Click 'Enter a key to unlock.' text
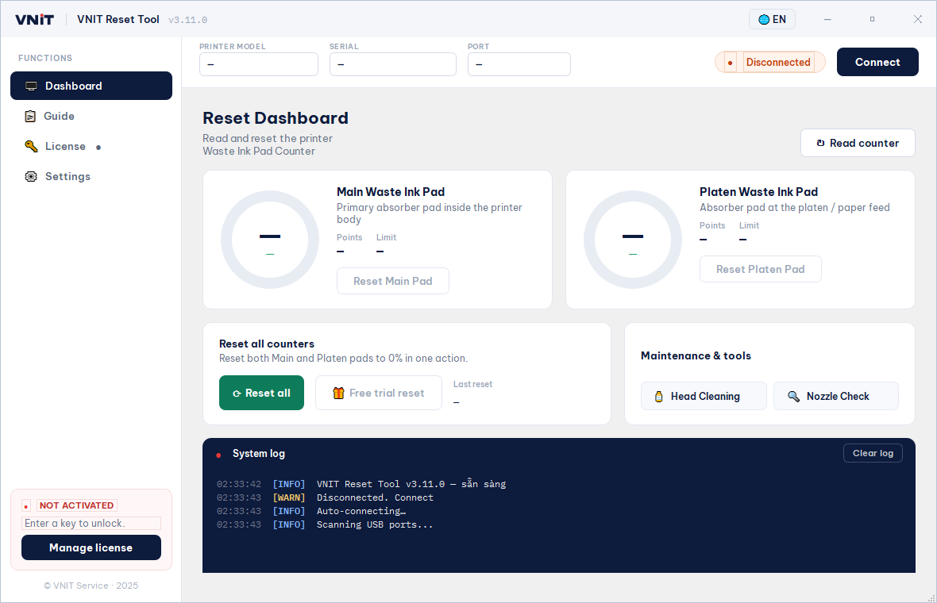 click(75, 524)
